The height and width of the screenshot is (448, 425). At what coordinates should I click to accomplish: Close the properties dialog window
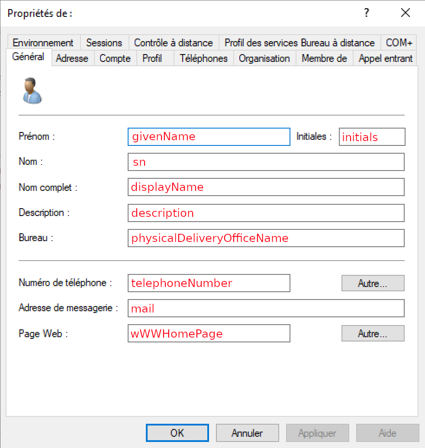tap(405, 13)
